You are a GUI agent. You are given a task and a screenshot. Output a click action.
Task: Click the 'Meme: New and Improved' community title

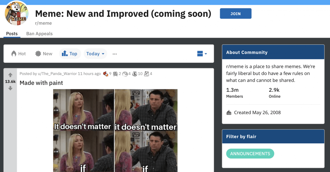tap(123, 14)
